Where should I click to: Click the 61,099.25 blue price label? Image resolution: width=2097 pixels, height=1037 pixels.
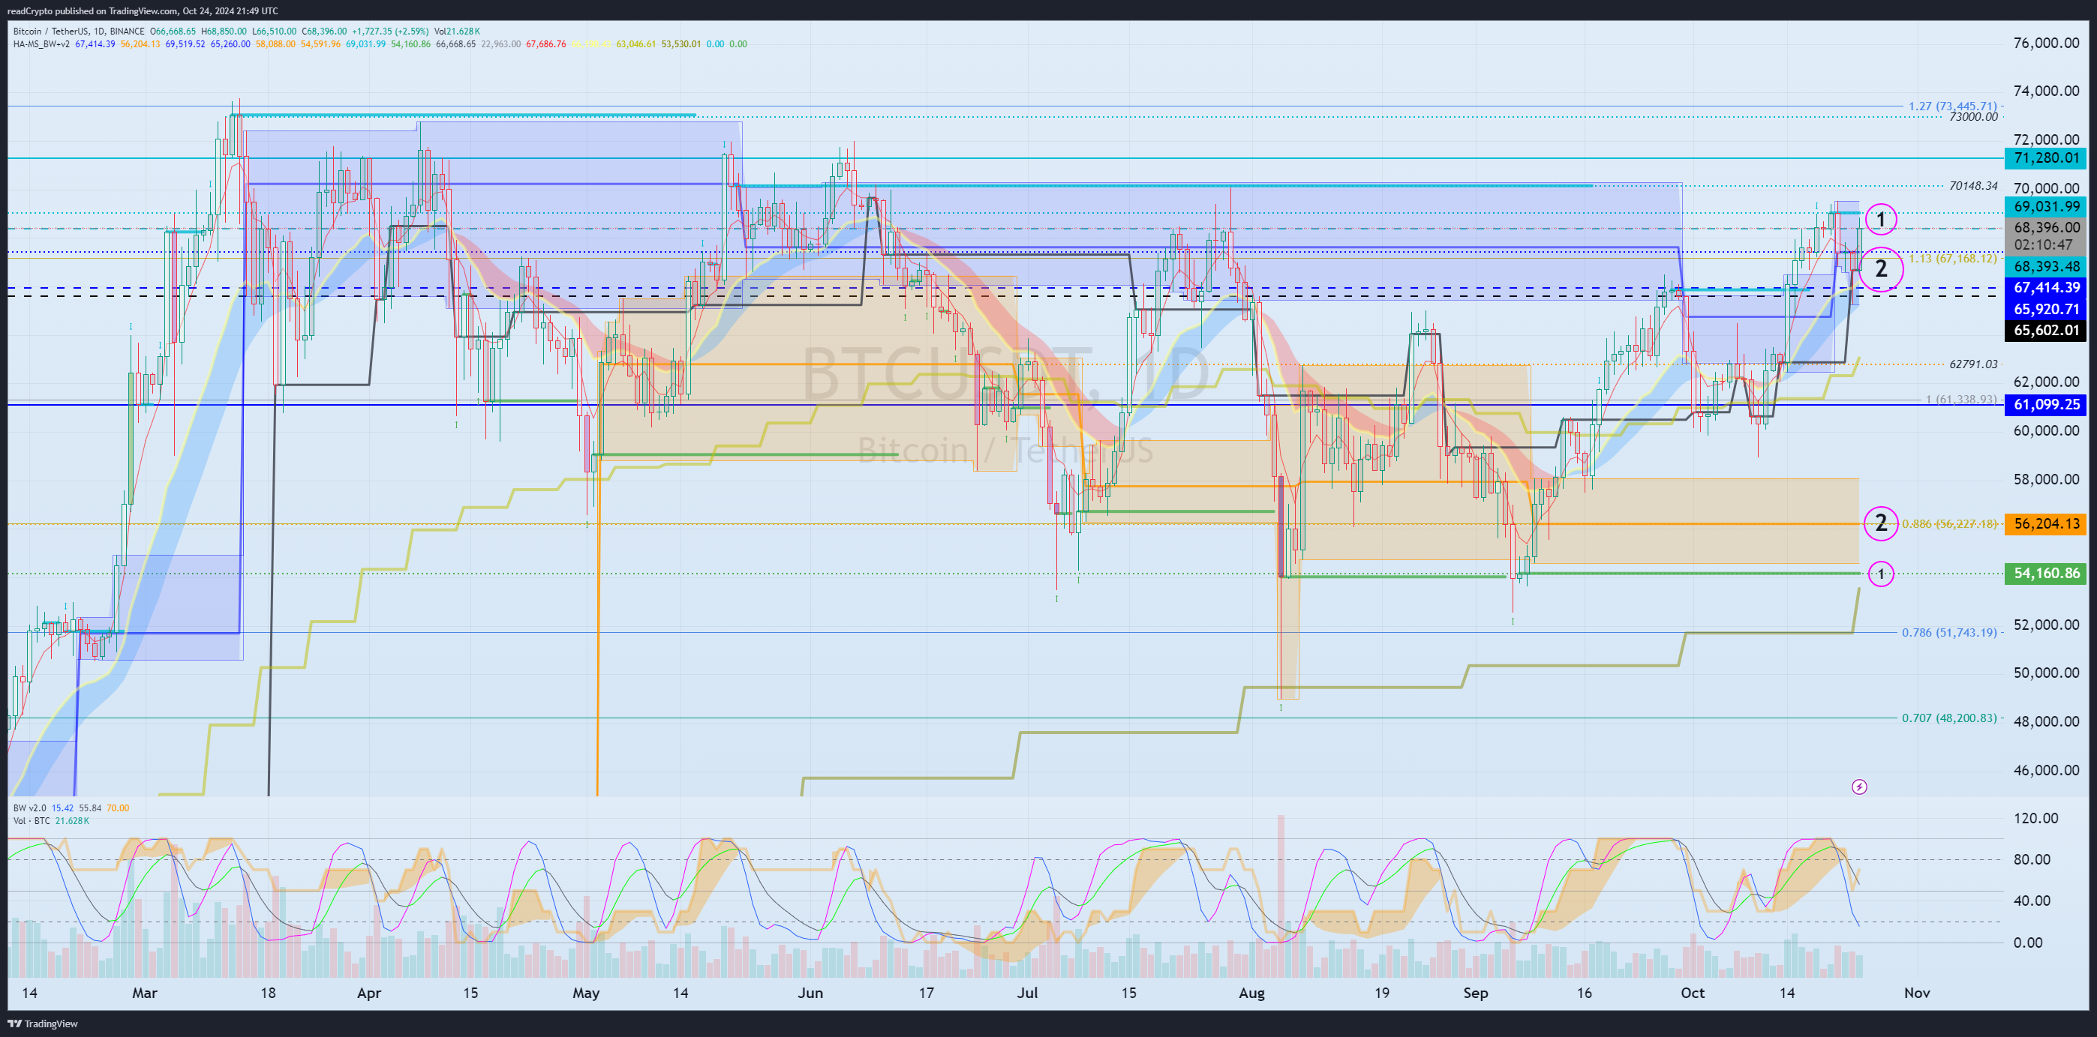coord(2046,404)
